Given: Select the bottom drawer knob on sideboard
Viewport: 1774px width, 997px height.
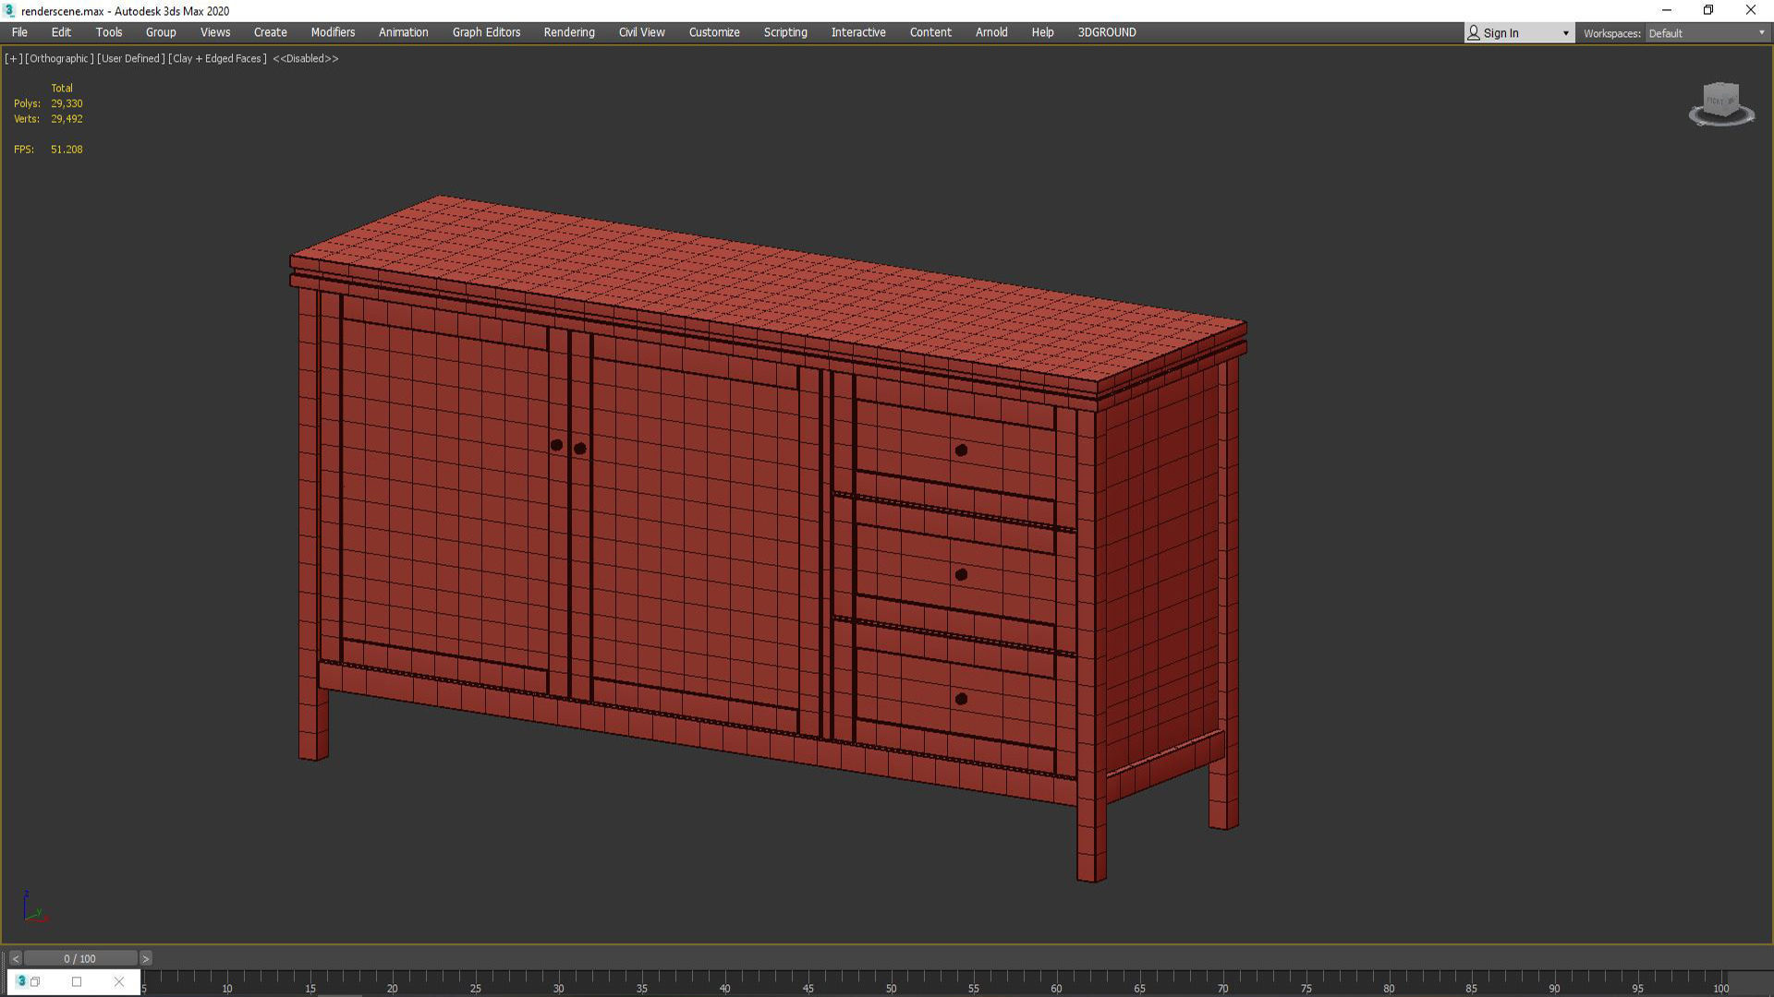Looking at the screenshot, I should (x=961, y=699).
